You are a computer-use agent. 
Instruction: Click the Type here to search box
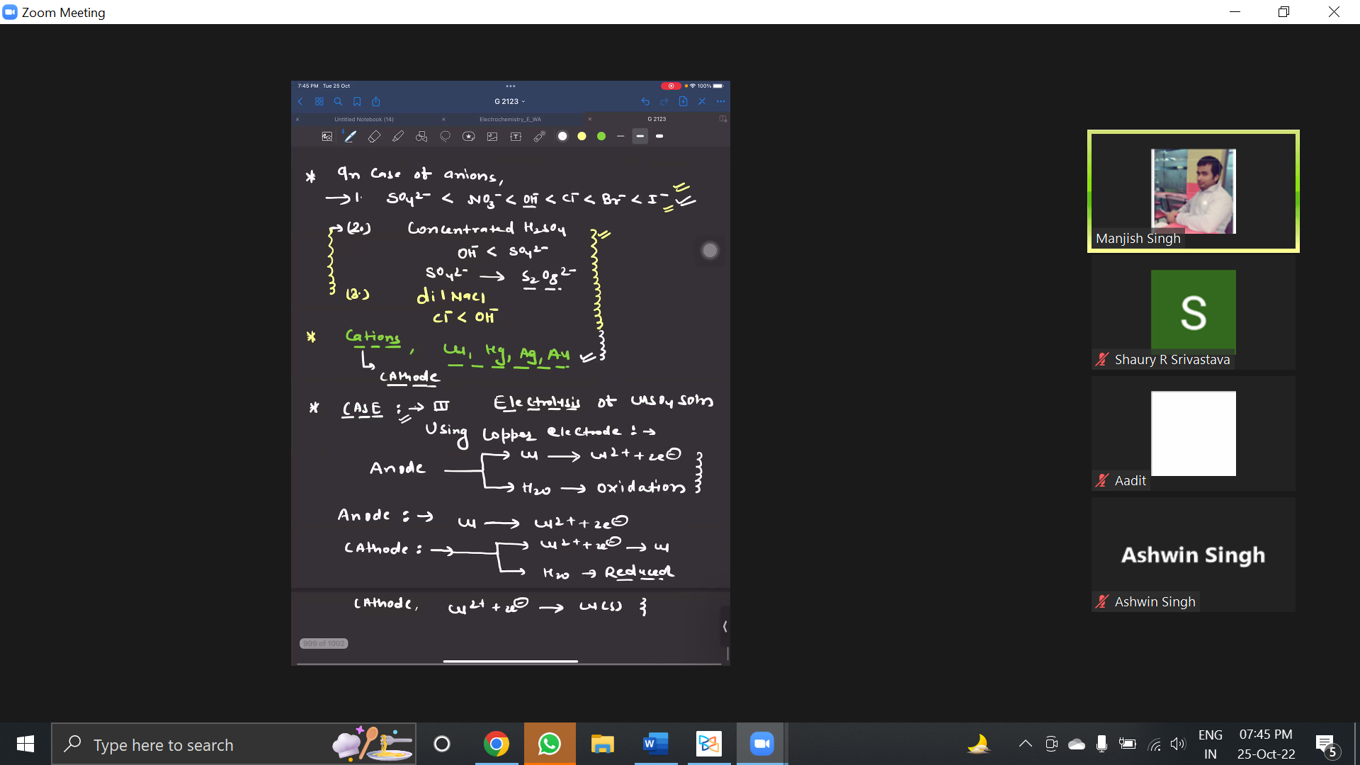234,744
